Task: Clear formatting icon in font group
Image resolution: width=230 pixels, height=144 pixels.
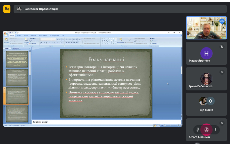Action: point(63,39)
